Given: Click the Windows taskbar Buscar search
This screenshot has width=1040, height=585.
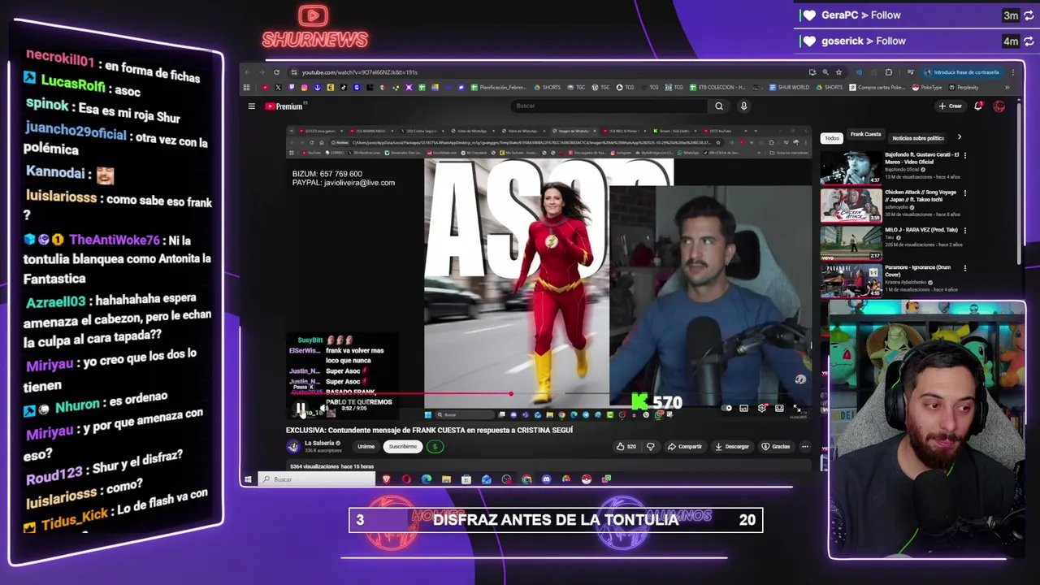Looking at the screenshot, I should pyautogui.click(x=317, y=479).
